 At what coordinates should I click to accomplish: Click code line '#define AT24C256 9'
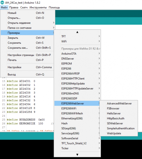(21, 112)
